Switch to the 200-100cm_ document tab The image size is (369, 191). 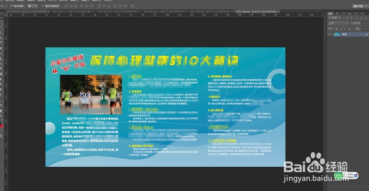click(72, 11)
